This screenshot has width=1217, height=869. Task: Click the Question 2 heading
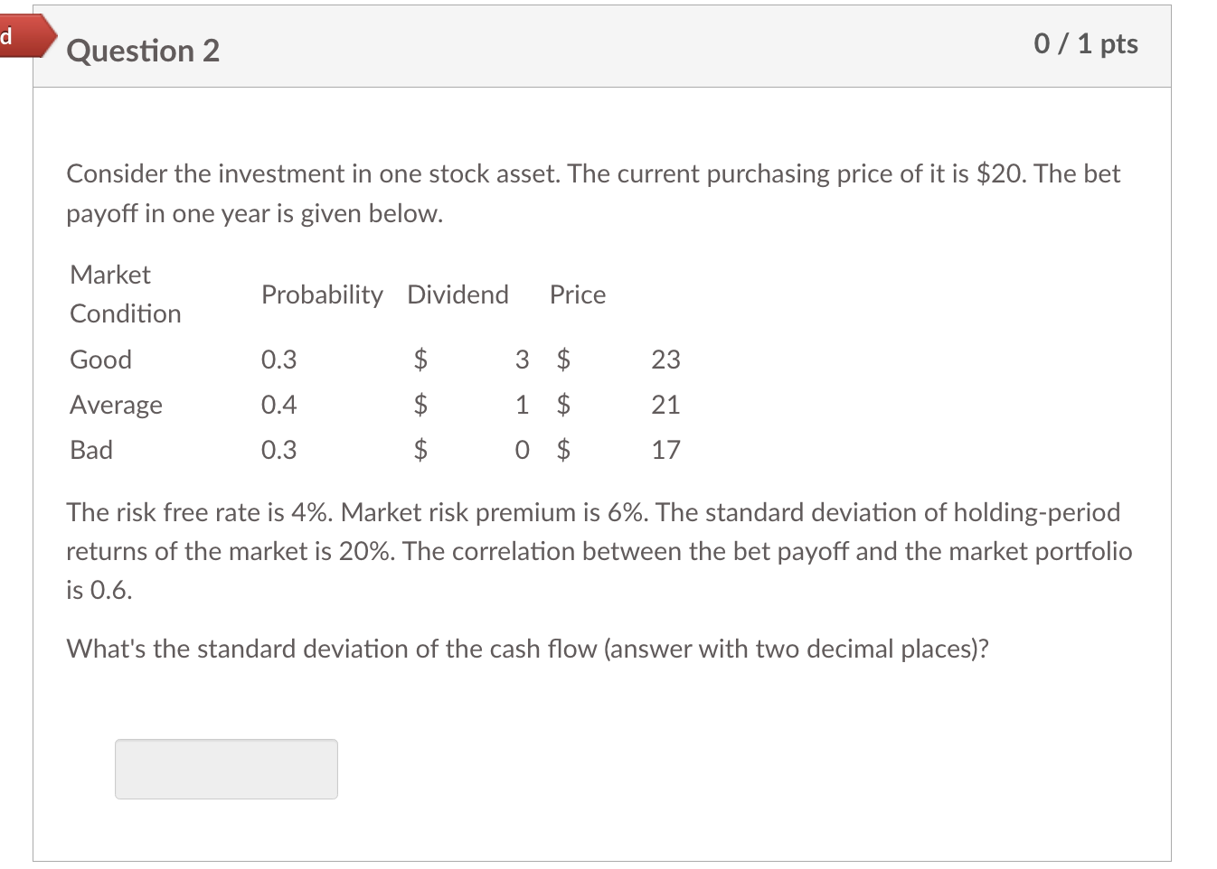(x=143, y=51)
